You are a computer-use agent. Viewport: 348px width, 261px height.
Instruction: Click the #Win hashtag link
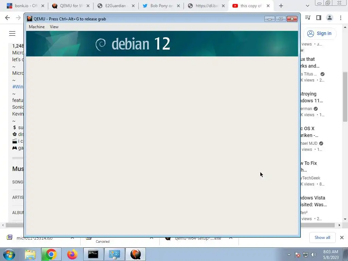click(18, 87)
